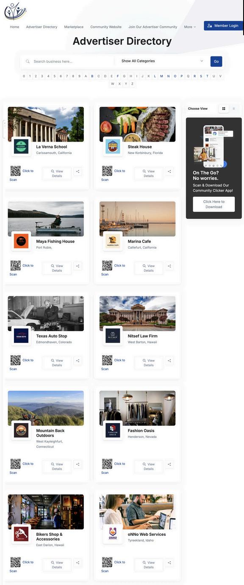Scan QR code for Marina Cafe
This screenshot has height=585, width=244.
point(107,266)
